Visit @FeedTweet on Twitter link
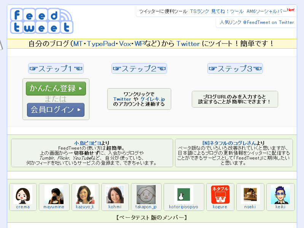 [269, 22]
